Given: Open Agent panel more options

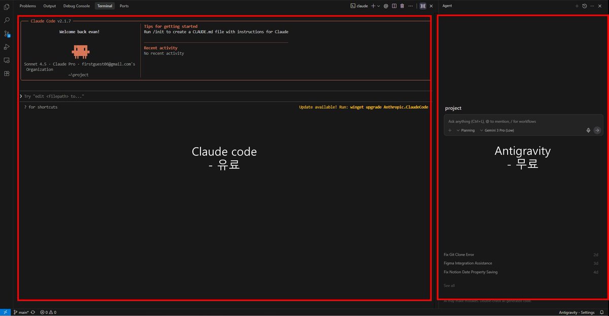Looking at the screenshot, I should [592, 6].
